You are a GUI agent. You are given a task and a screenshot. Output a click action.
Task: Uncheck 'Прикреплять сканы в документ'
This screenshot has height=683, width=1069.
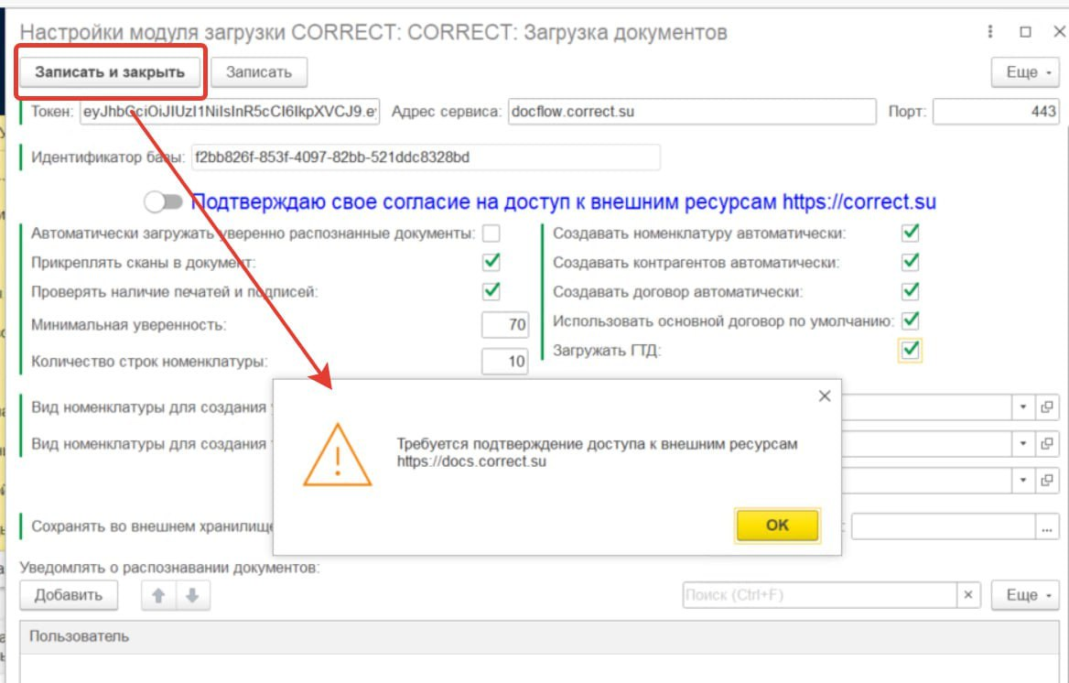click(491, 262)
